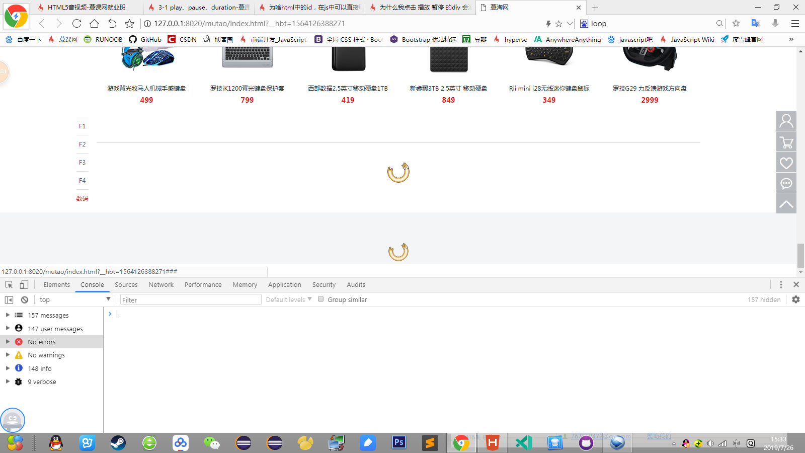Open the address bar dropdown arrow

[570, 24]
